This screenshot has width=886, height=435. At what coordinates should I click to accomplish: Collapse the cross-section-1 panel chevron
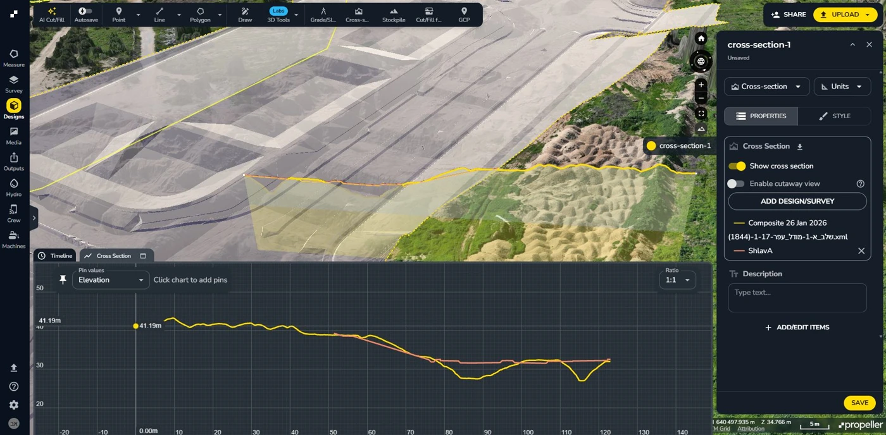pos(852,45)
